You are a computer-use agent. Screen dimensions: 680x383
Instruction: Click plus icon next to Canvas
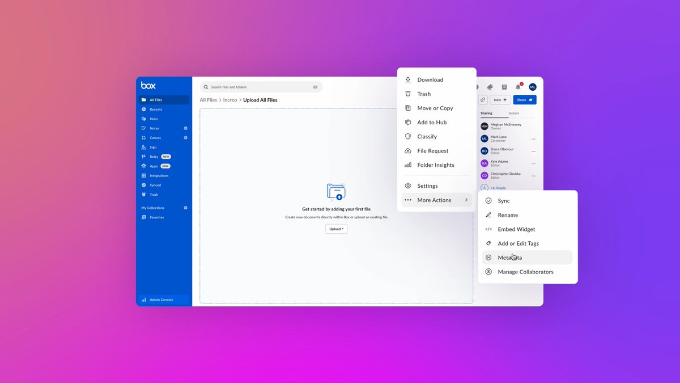(x=185, y=138)
